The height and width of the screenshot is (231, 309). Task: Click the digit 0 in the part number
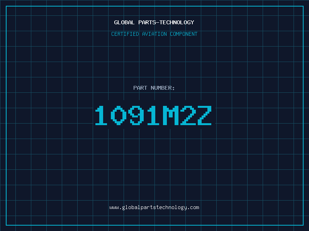pos(119,115)
